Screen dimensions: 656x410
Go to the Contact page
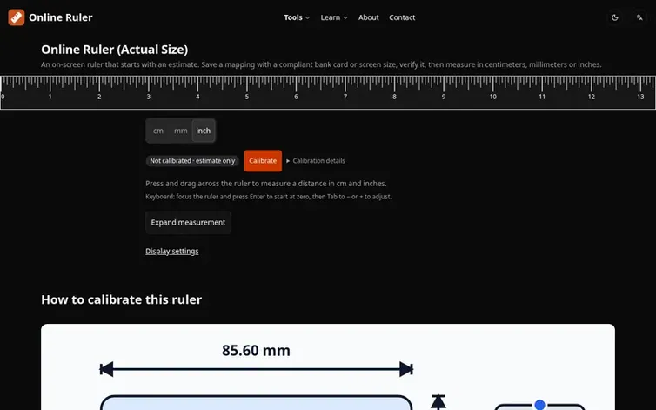tap(402, 17)
